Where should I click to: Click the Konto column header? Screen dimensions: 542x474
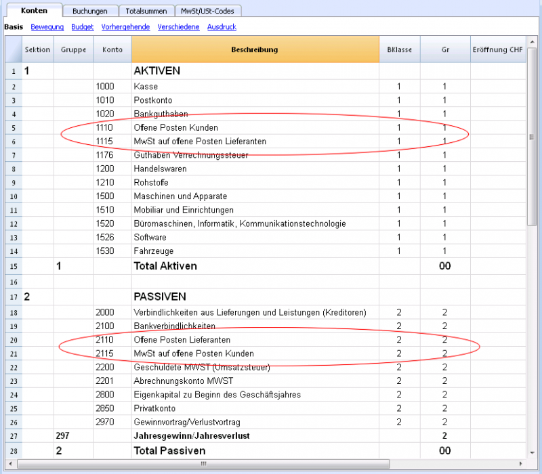pos(112,49)
